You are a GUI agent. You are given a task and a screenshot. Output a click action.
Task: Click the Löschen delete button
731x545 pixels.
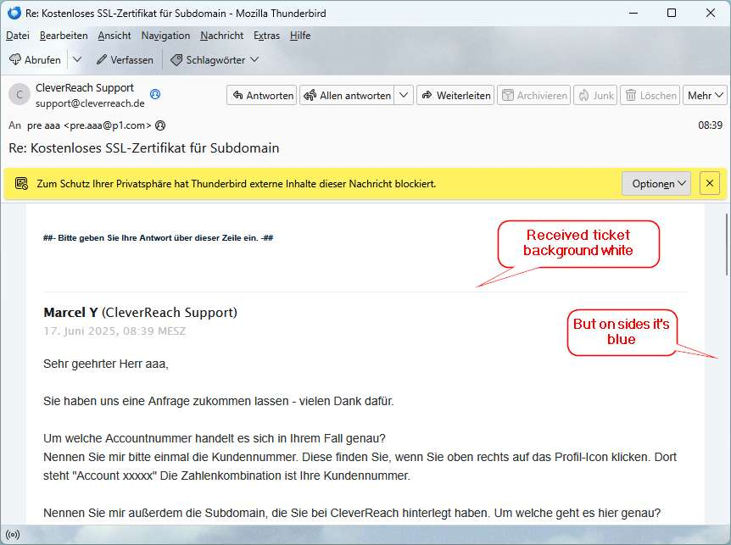(650, 96)
